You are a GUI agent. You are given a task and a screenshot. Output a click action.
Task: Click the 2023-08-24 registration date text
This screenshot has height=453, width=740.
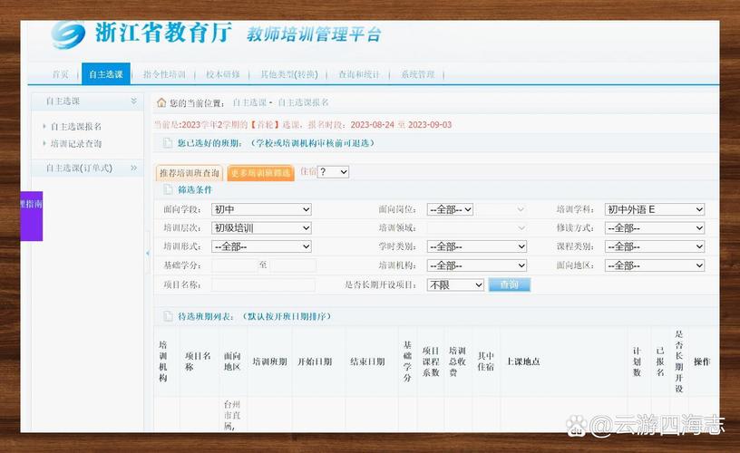[x=373, y=124]
